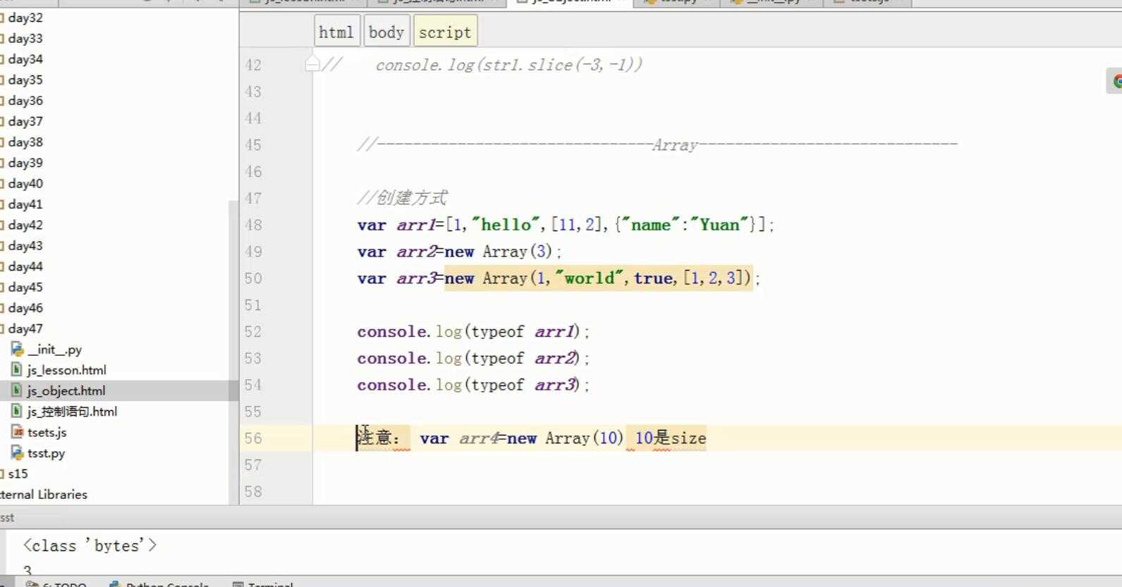Place cursor on 'var arr2=new Array(3);' line
This screenshot has width=1122, height=587.
click(459, 252)
